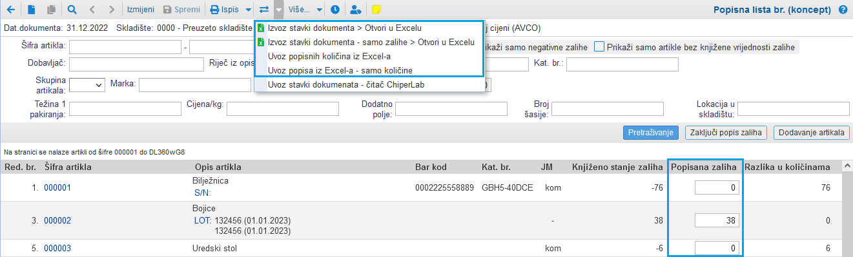Expand the Više menu dropdown
This screenshot has width=853, height=257.
[x=319, y=10]
